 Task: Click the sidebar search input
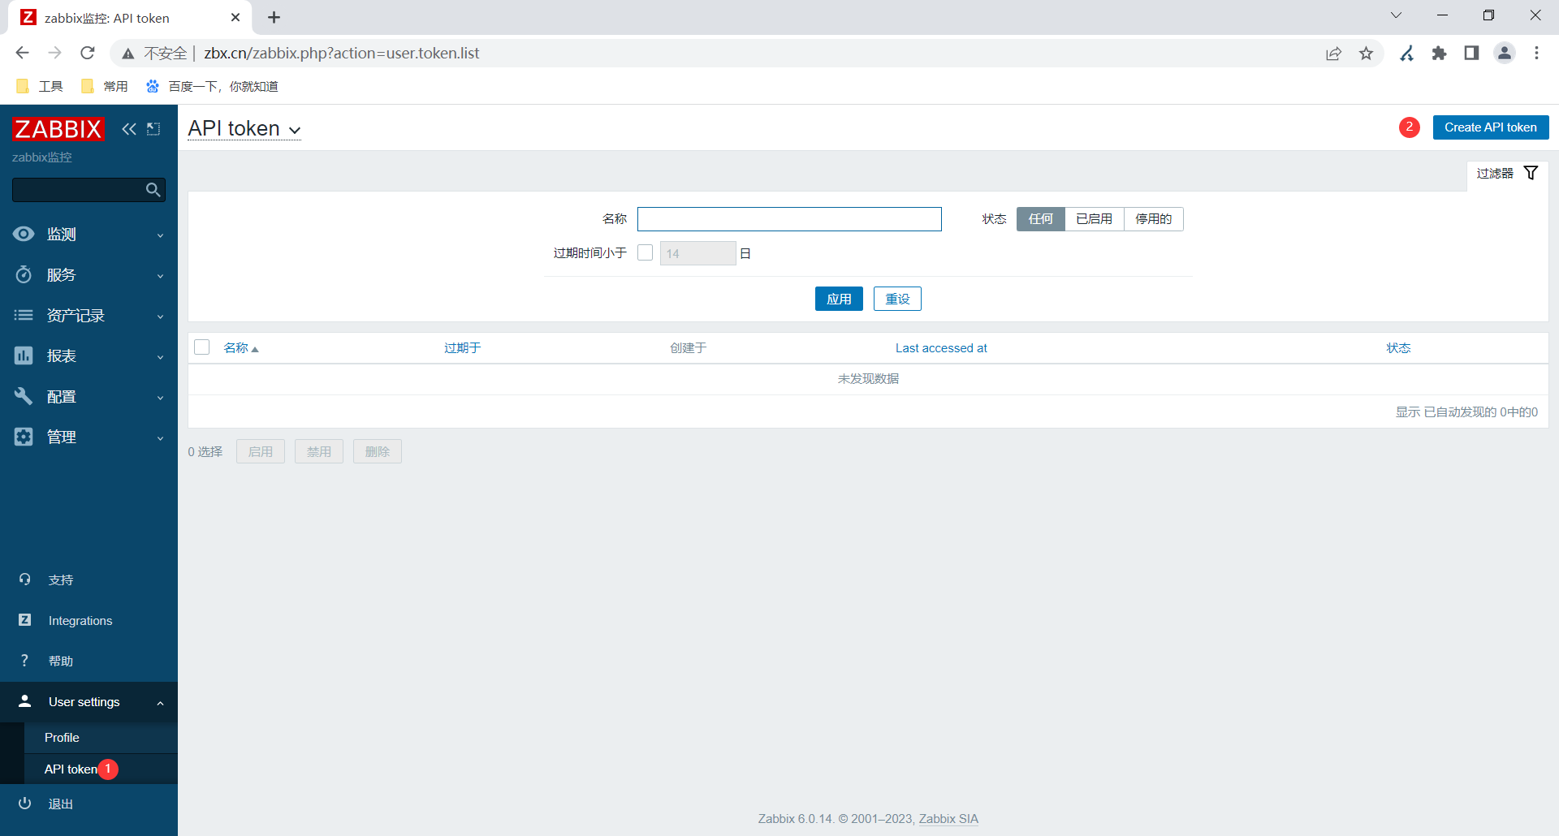click(79, 190)
